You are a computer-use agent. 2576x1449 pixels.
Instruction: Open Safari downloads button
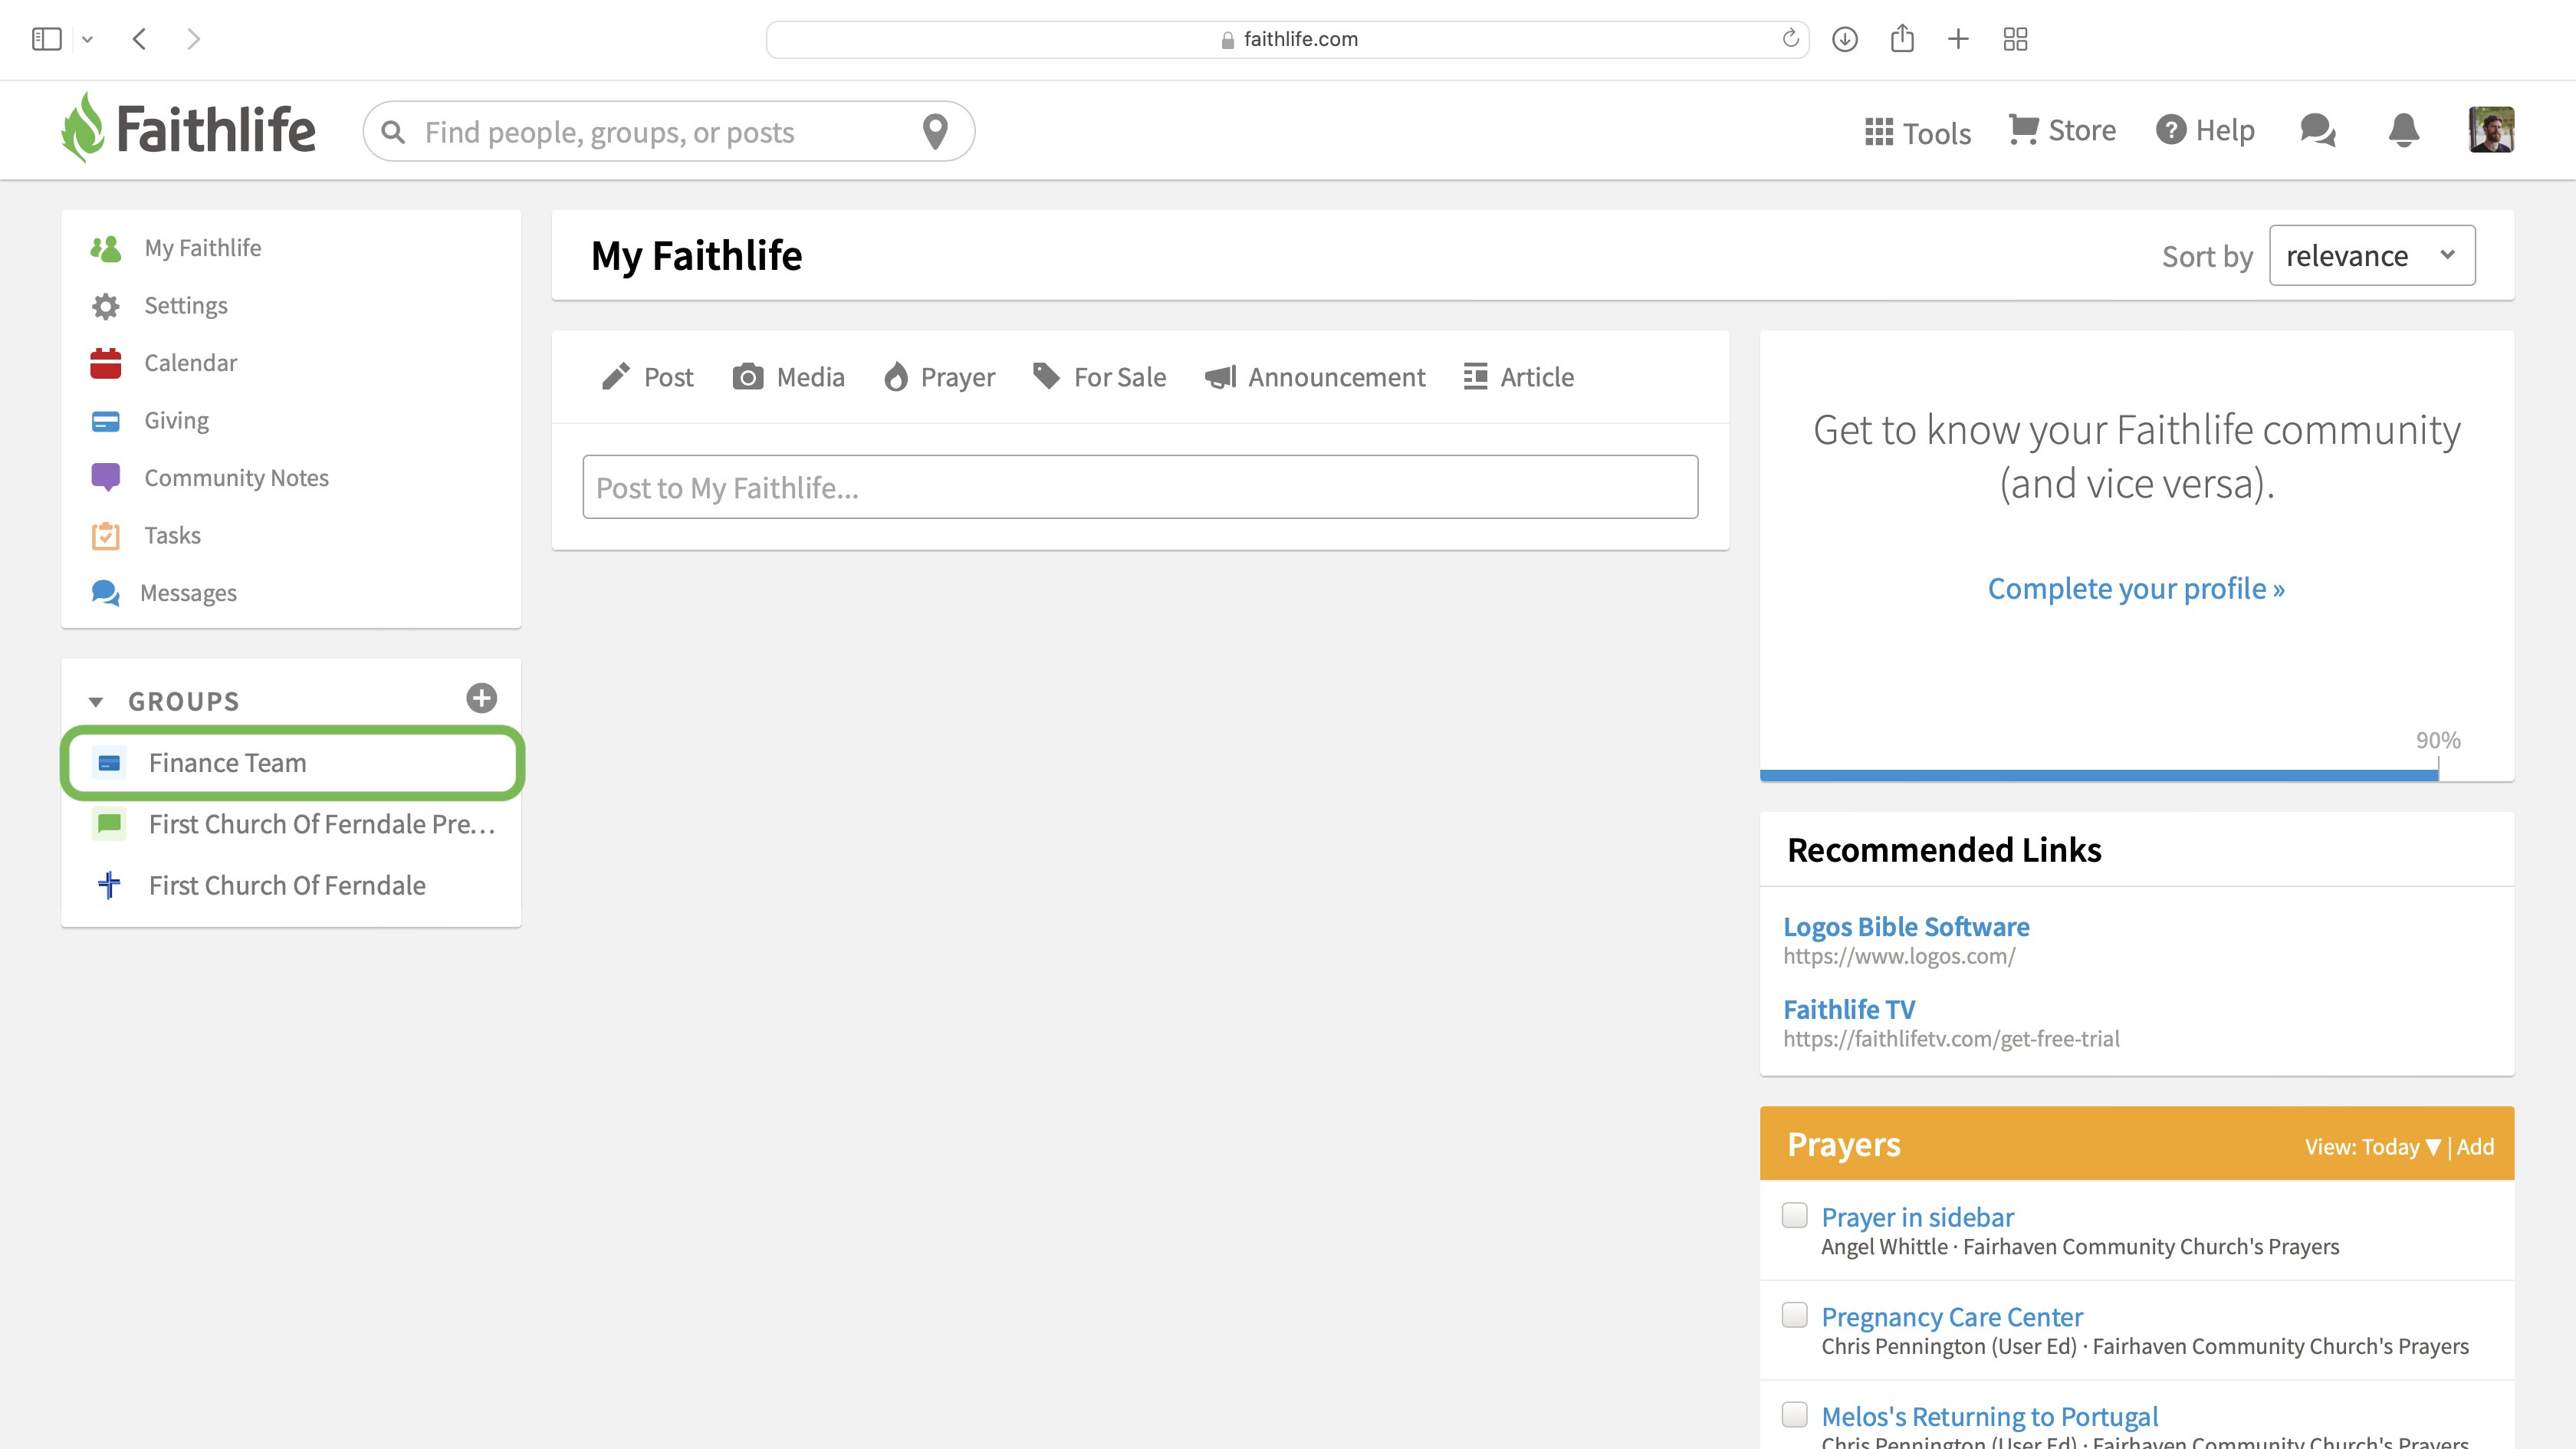pos(1845,39)
